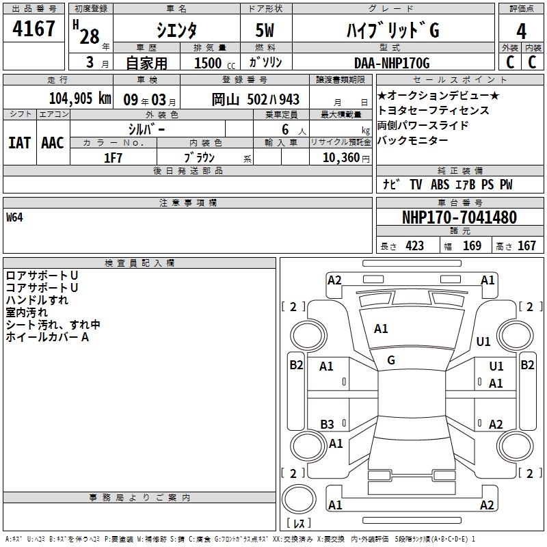547x547 pixels.
Task: Select the registration number 岡山 502ハ943
Action: click(256, 99)
